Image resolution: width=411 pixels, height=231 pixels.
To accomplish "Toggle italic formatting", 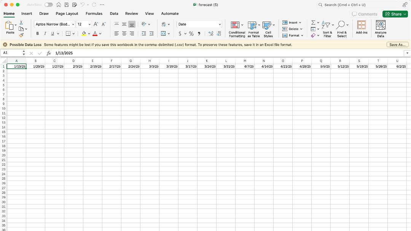I will (44, 33).
